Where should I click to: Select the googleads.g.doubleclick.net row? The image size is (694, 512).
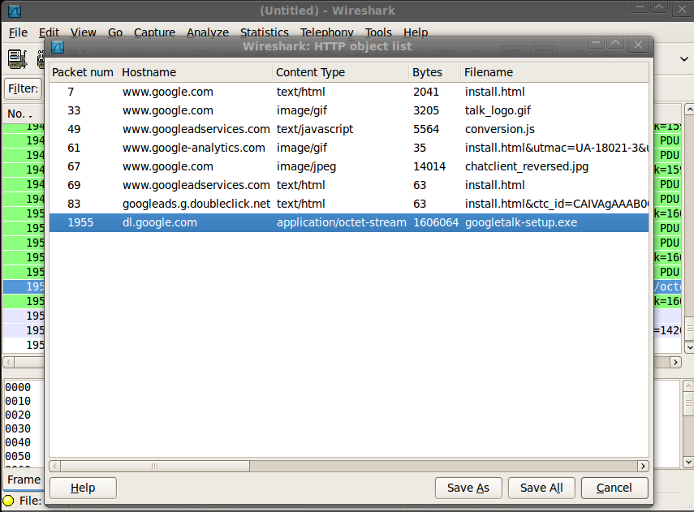coord(349,204)
